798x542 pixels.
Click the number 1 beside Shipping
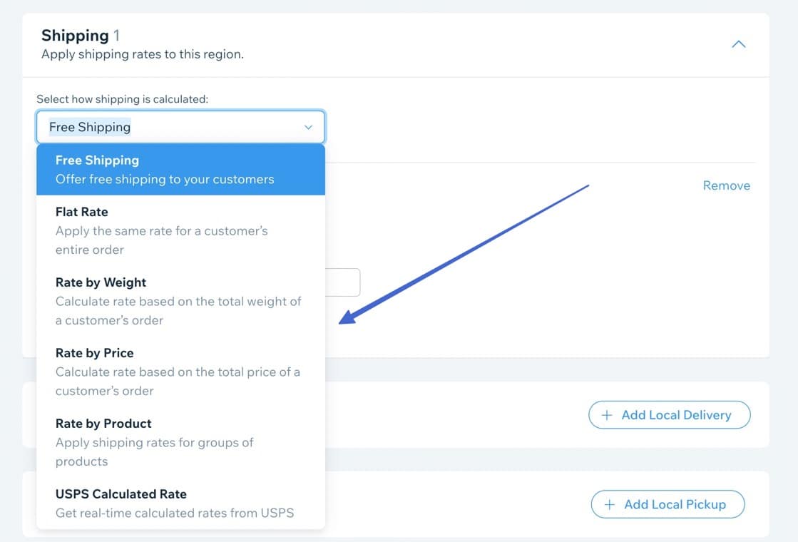click(x=117, y=36)
